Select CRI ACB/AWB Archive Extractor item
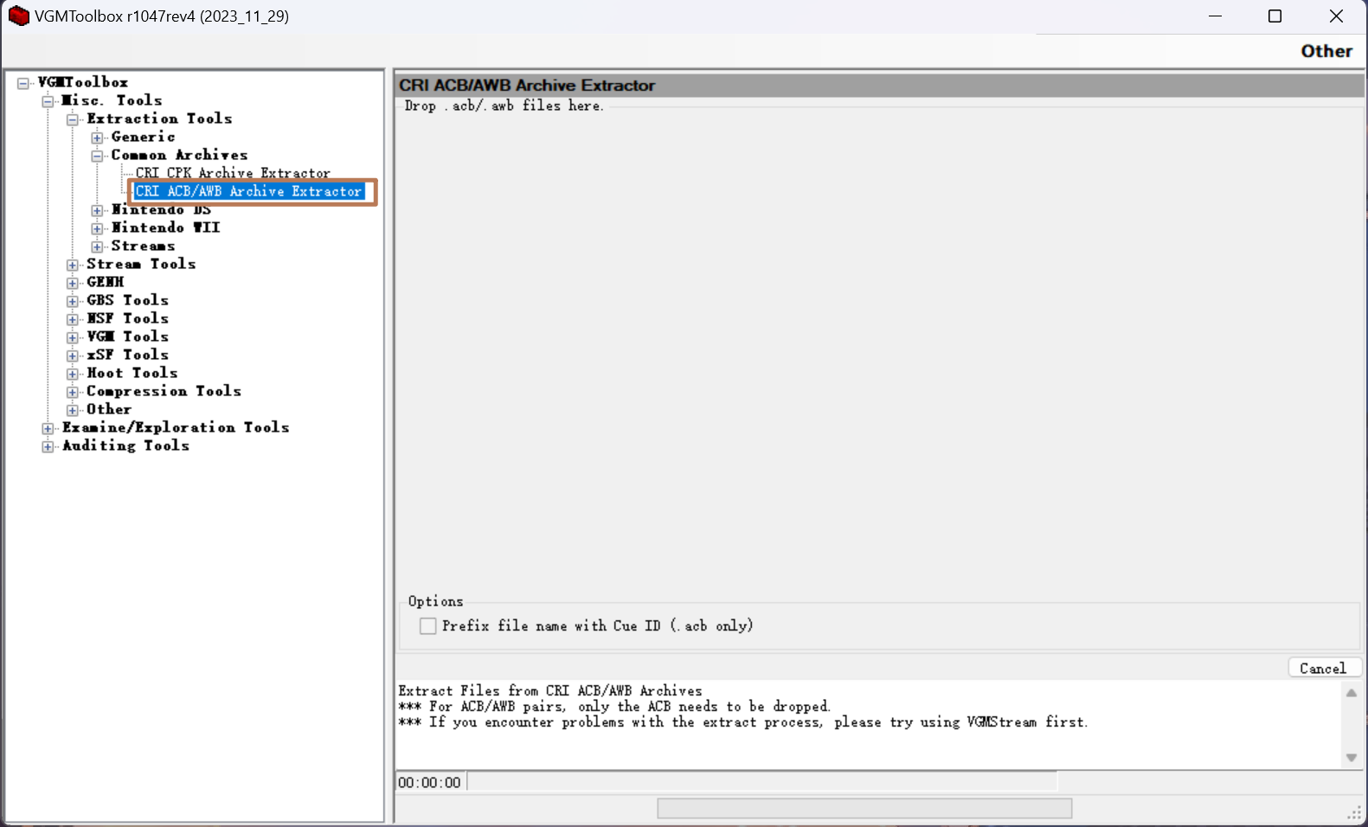This screenshot has height=827, width=1368. (x=249, y=191)
